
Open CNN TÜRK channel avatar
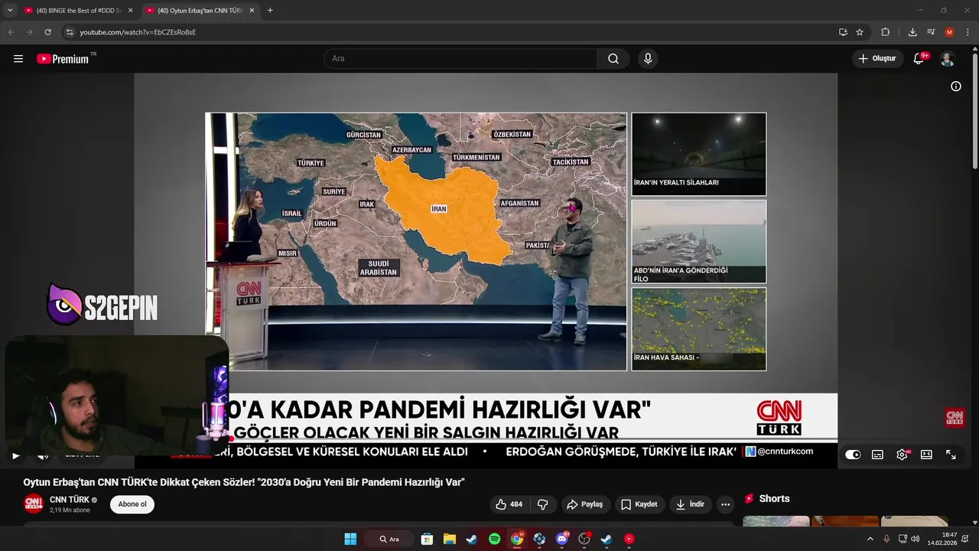(x=34, y=504)
